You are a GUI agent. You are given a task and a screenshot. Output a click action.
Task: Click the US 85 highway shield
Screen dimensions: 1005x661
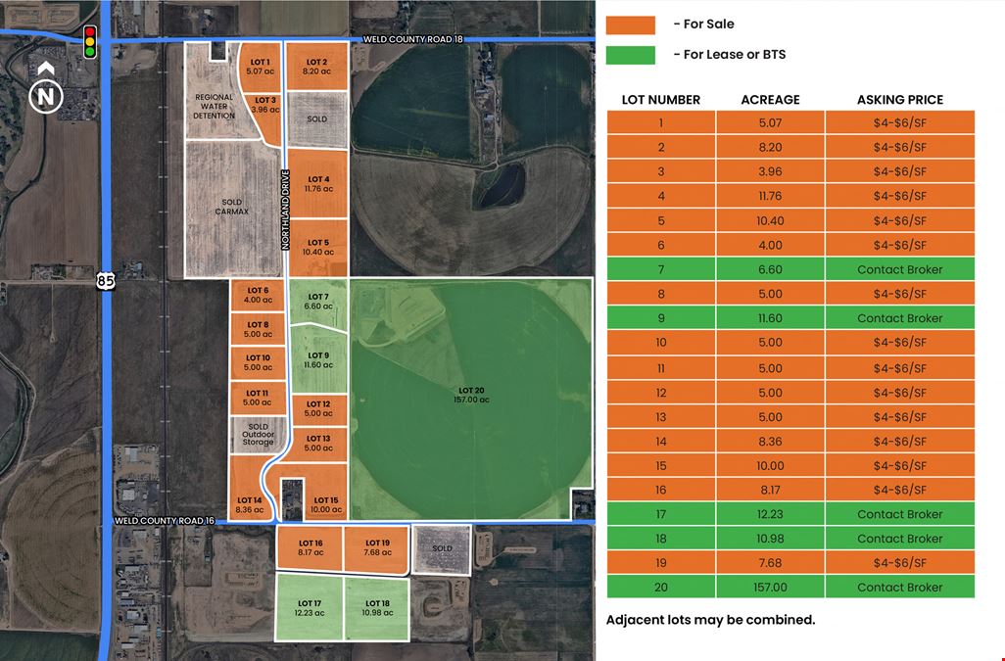(x=107, y=280)
